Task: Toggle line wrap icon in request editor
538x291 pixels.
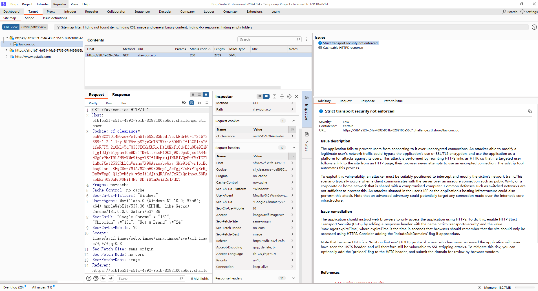Action: point(191,103)
